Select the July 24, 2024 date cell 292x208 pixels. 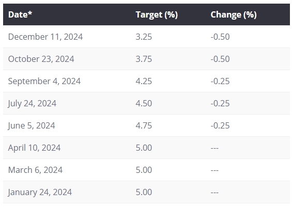(x=32, y=103)
